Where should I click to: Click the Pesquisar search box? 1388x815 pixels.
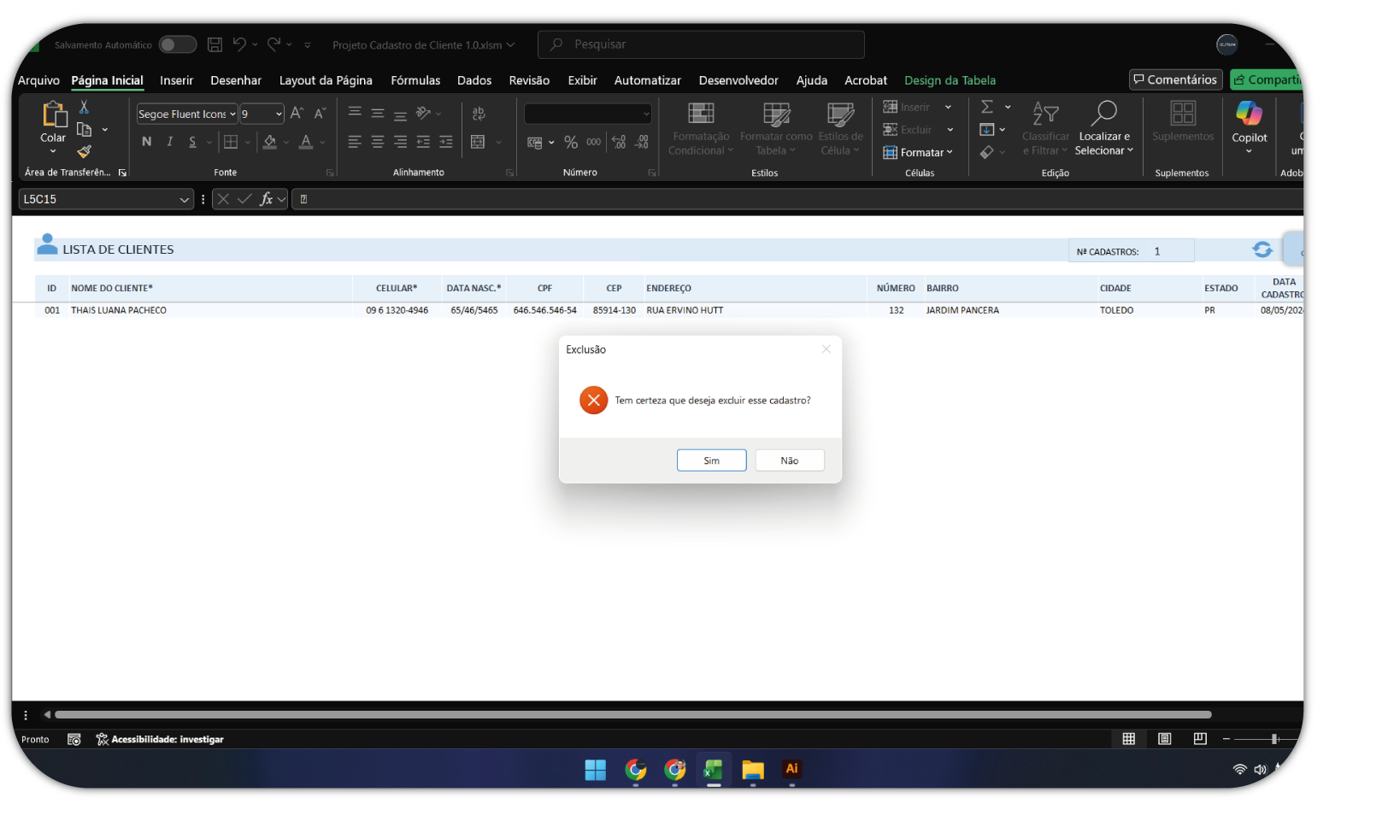[701, 44]
